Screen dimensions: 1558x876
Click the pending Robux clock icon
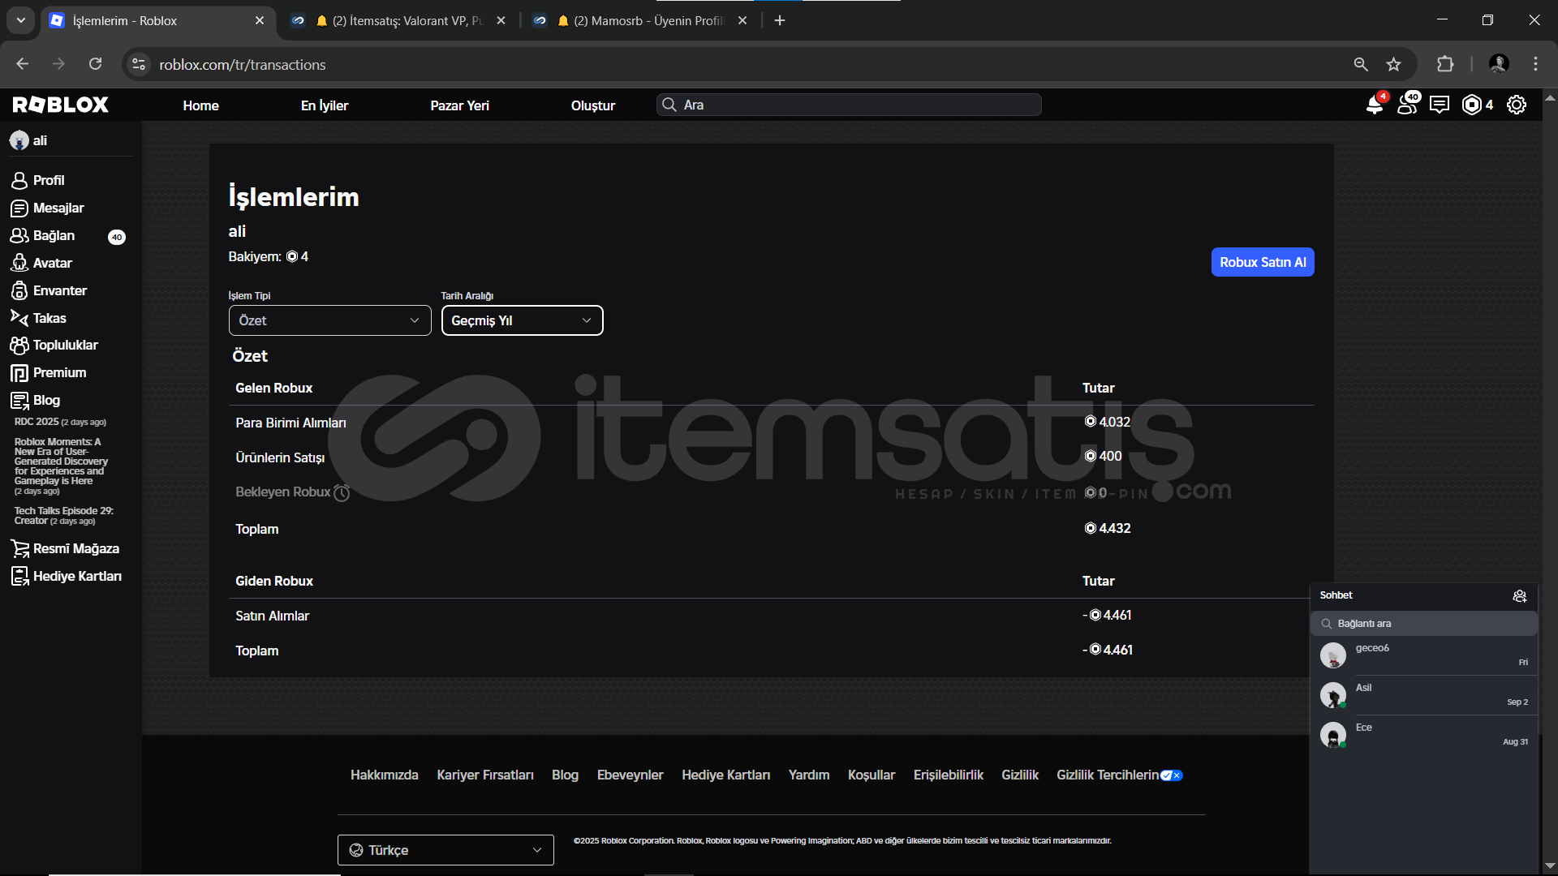click(x=342, y=492)
